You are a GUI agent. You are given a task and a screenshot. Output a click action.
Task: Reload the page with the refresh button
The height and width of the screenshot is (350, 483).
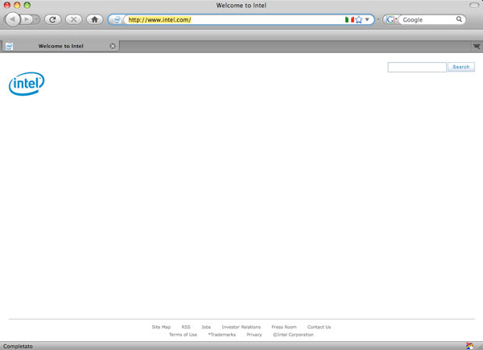click(x=52, y=19)
